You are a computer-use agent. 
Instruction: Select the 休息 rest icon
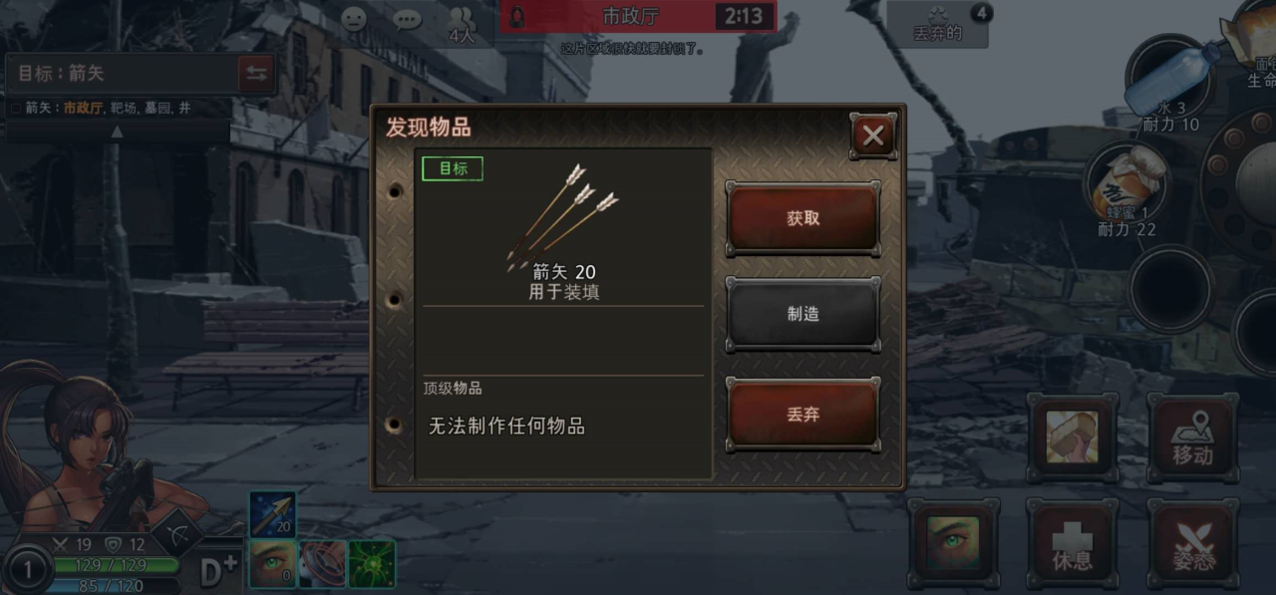1073,543
